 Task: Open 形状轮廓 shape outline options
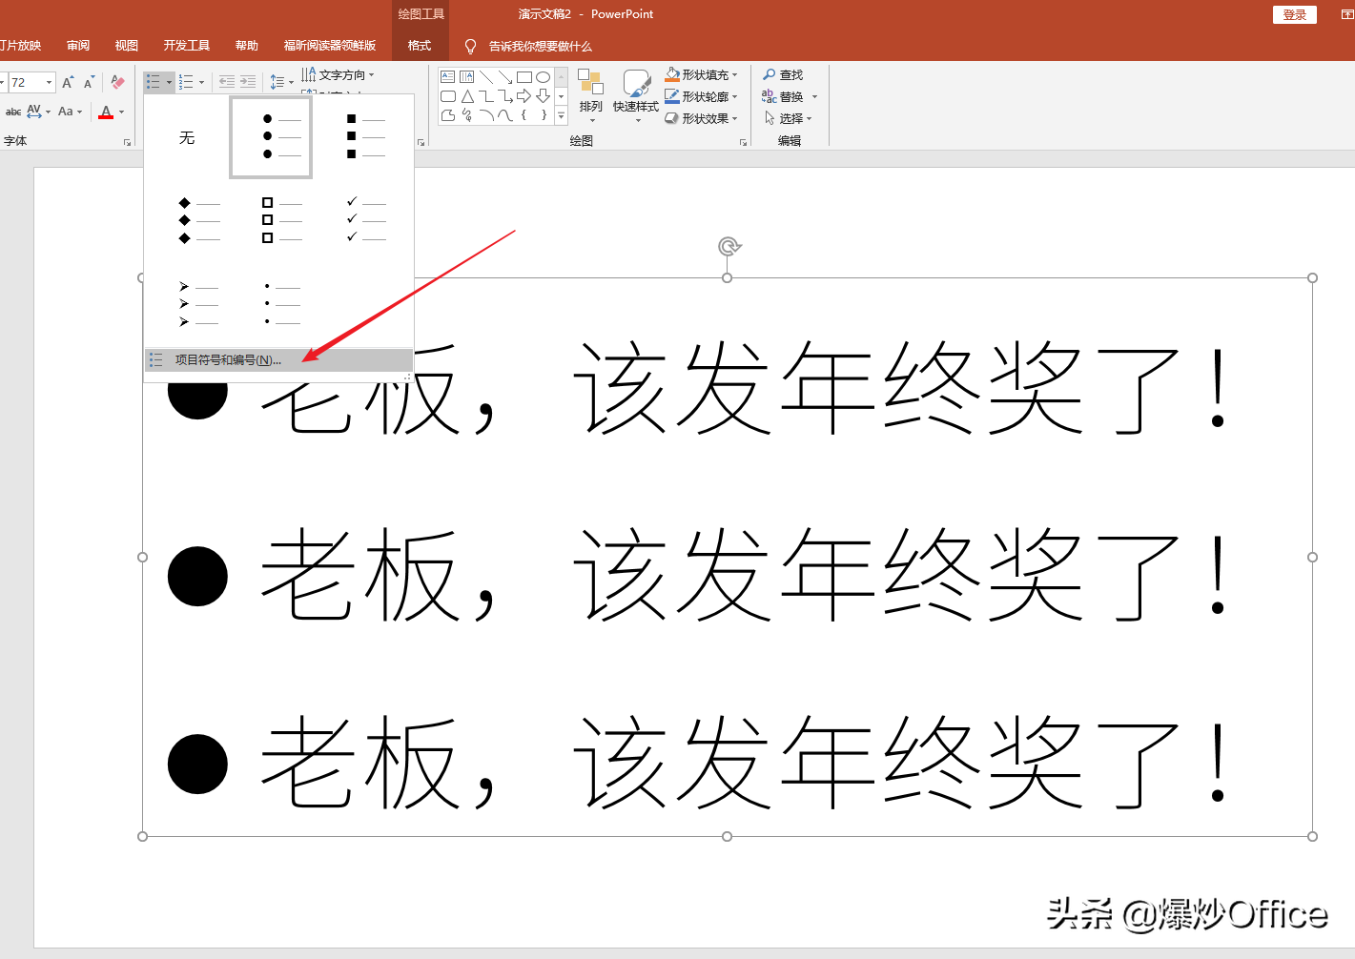702,96
